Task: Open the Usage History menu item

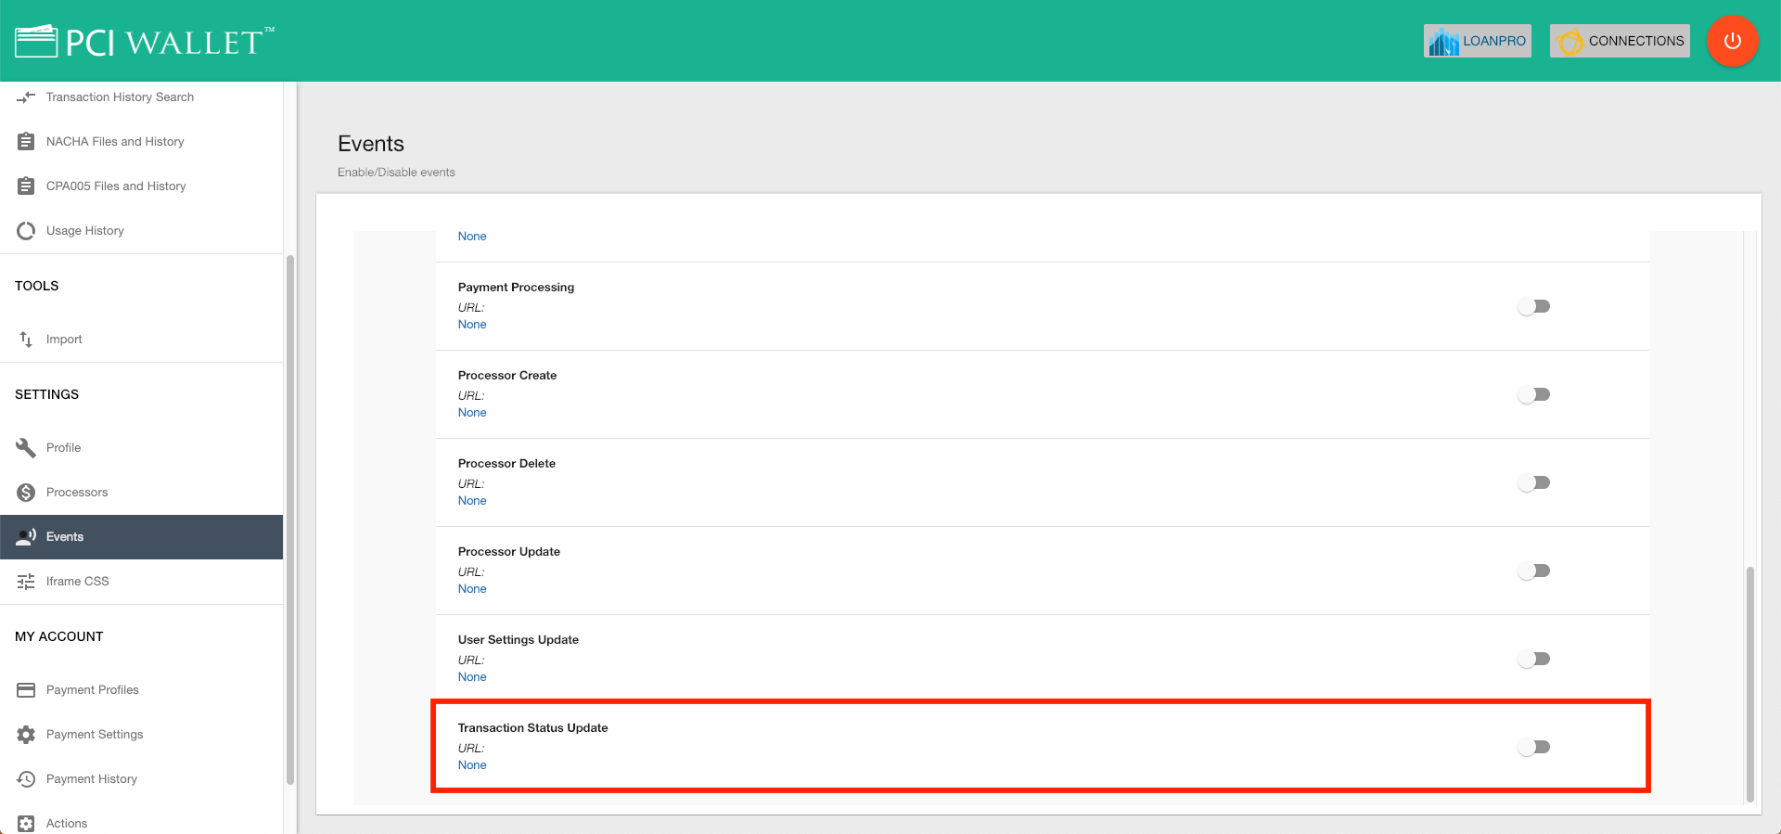Action: point(141,230)
